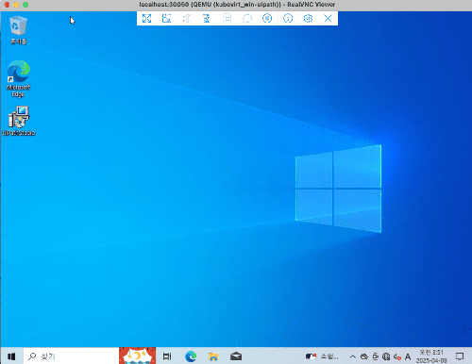This screenshot has height=364, width=472.
Task: Open the Windows notification center
Action: [460, 356]
